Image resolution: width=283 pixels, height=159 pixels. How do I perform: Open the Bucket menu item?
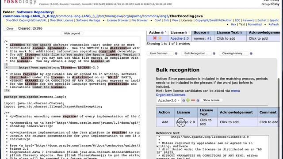[x=262, y=20]
